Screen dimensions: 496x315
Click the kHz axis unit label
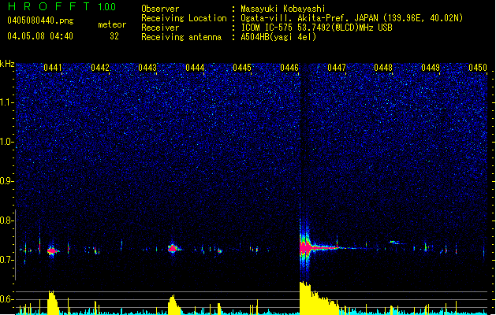click(7, 64)
